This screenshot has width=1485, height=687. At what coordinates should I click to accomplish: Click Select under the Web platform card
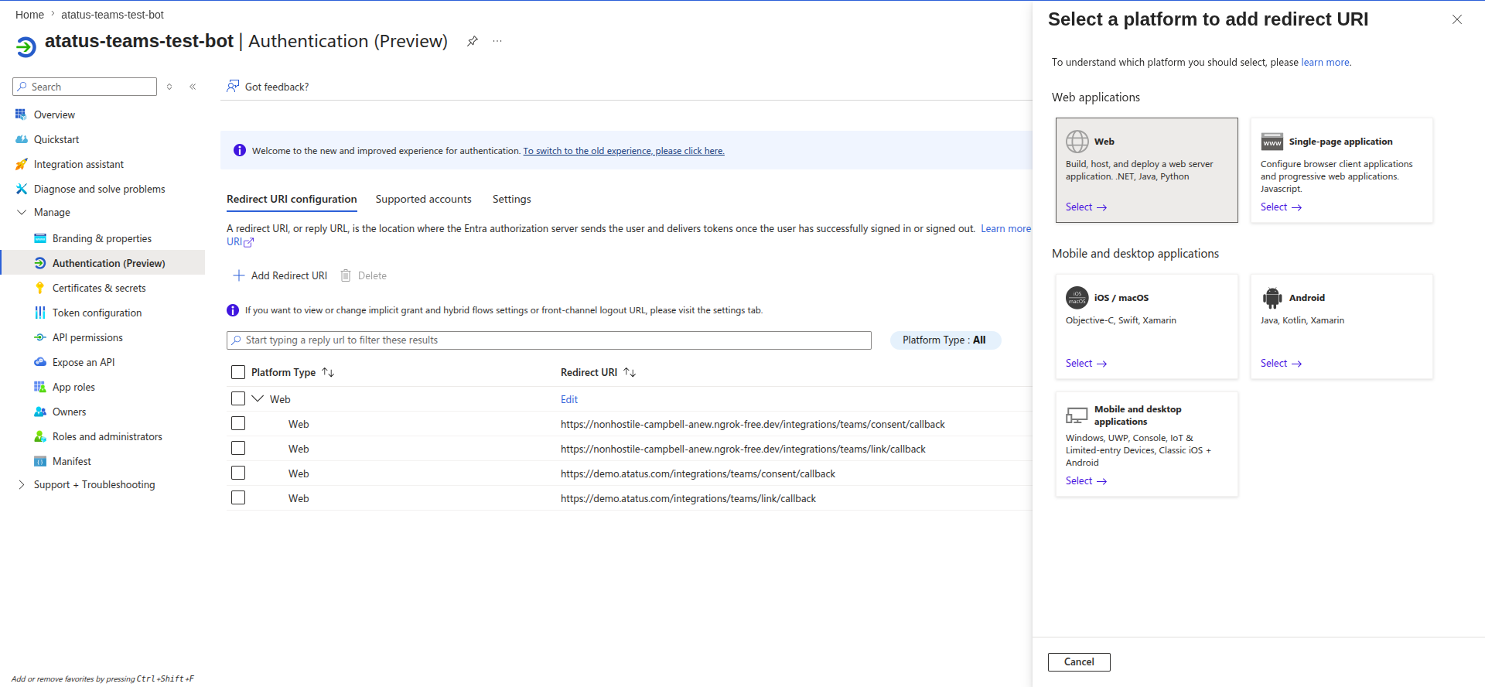point(1086,207)
